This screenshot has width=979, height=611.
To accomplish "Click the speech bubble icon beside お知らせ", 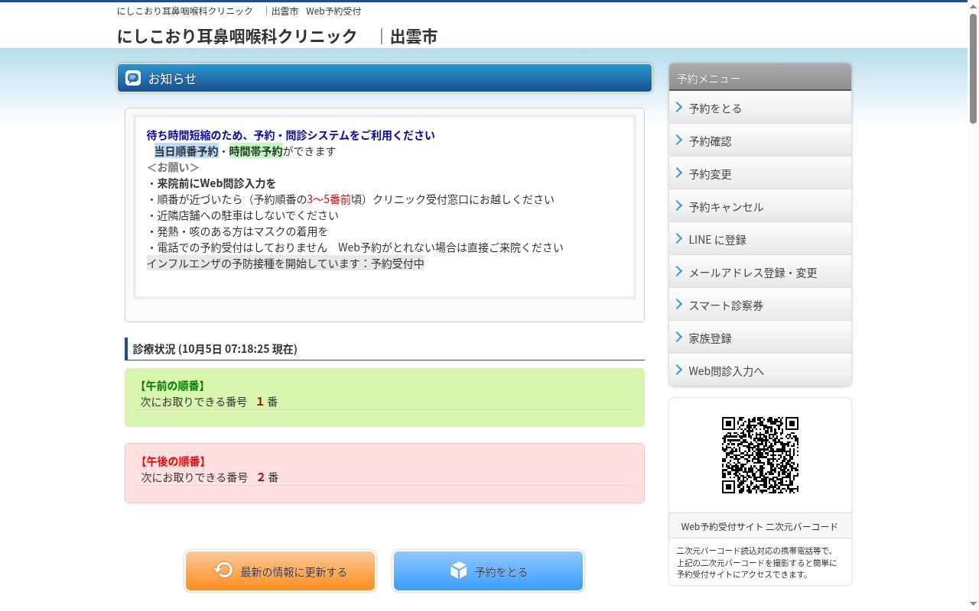I will pos(133,78).
